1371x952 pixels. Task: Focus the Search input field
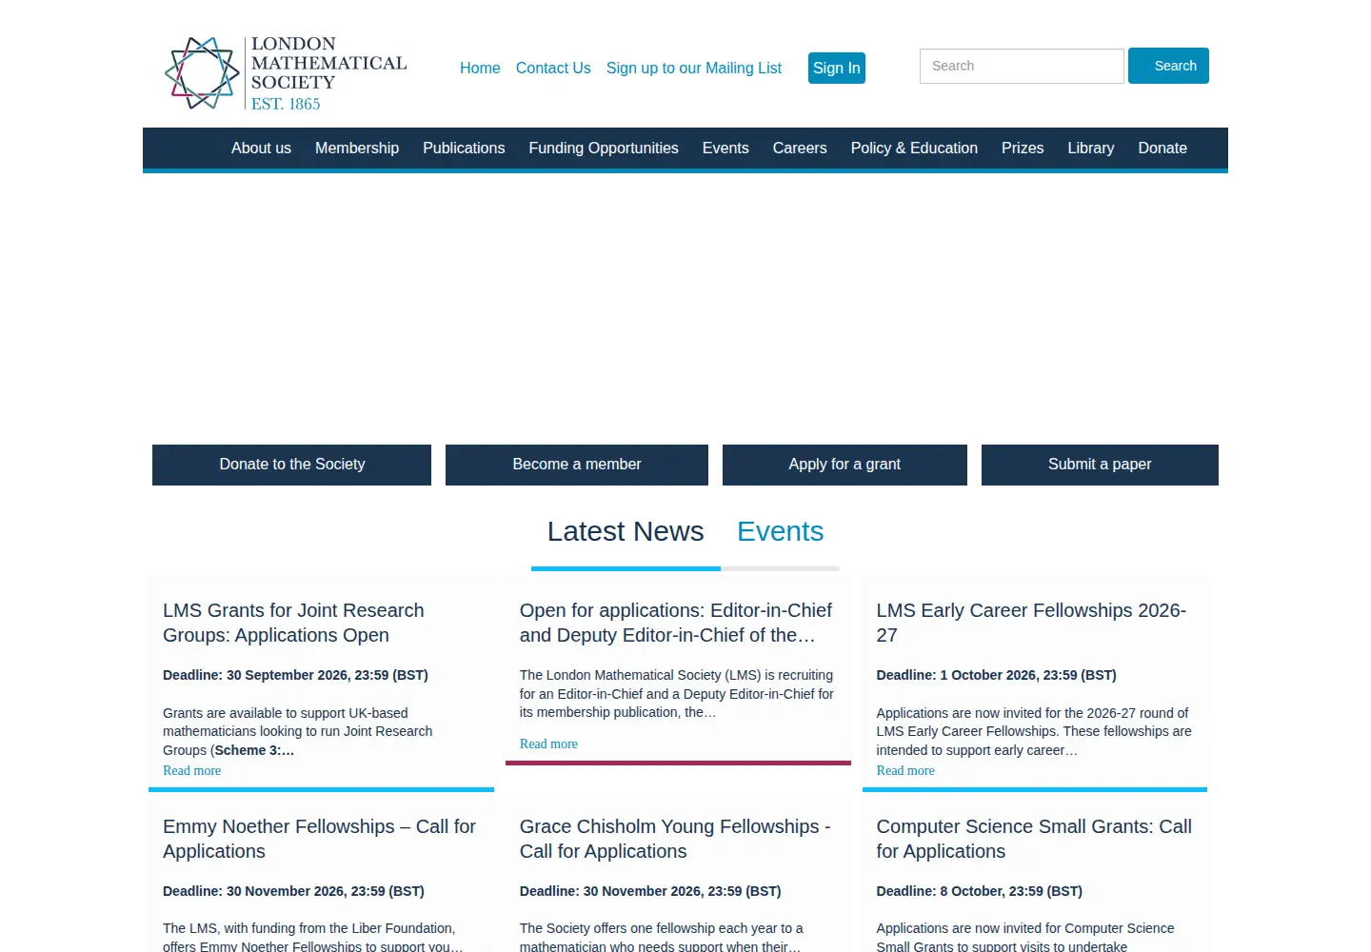(x=1022, y=66)
